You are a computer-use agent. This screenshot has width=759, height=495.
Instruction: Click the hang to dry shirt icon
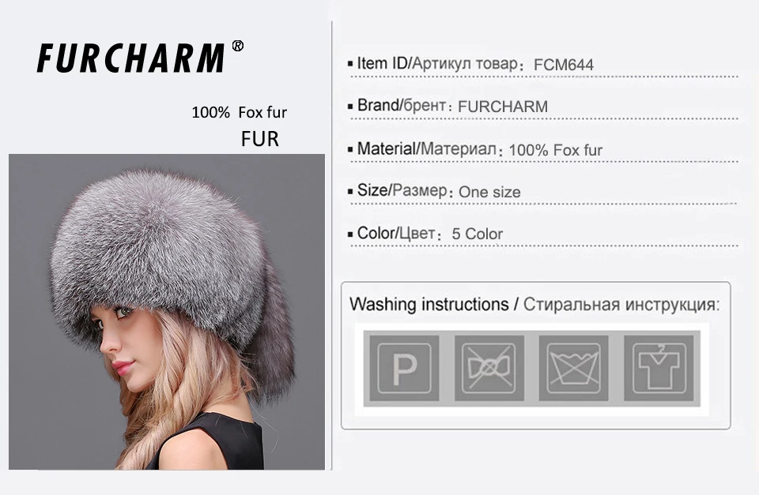659,369
